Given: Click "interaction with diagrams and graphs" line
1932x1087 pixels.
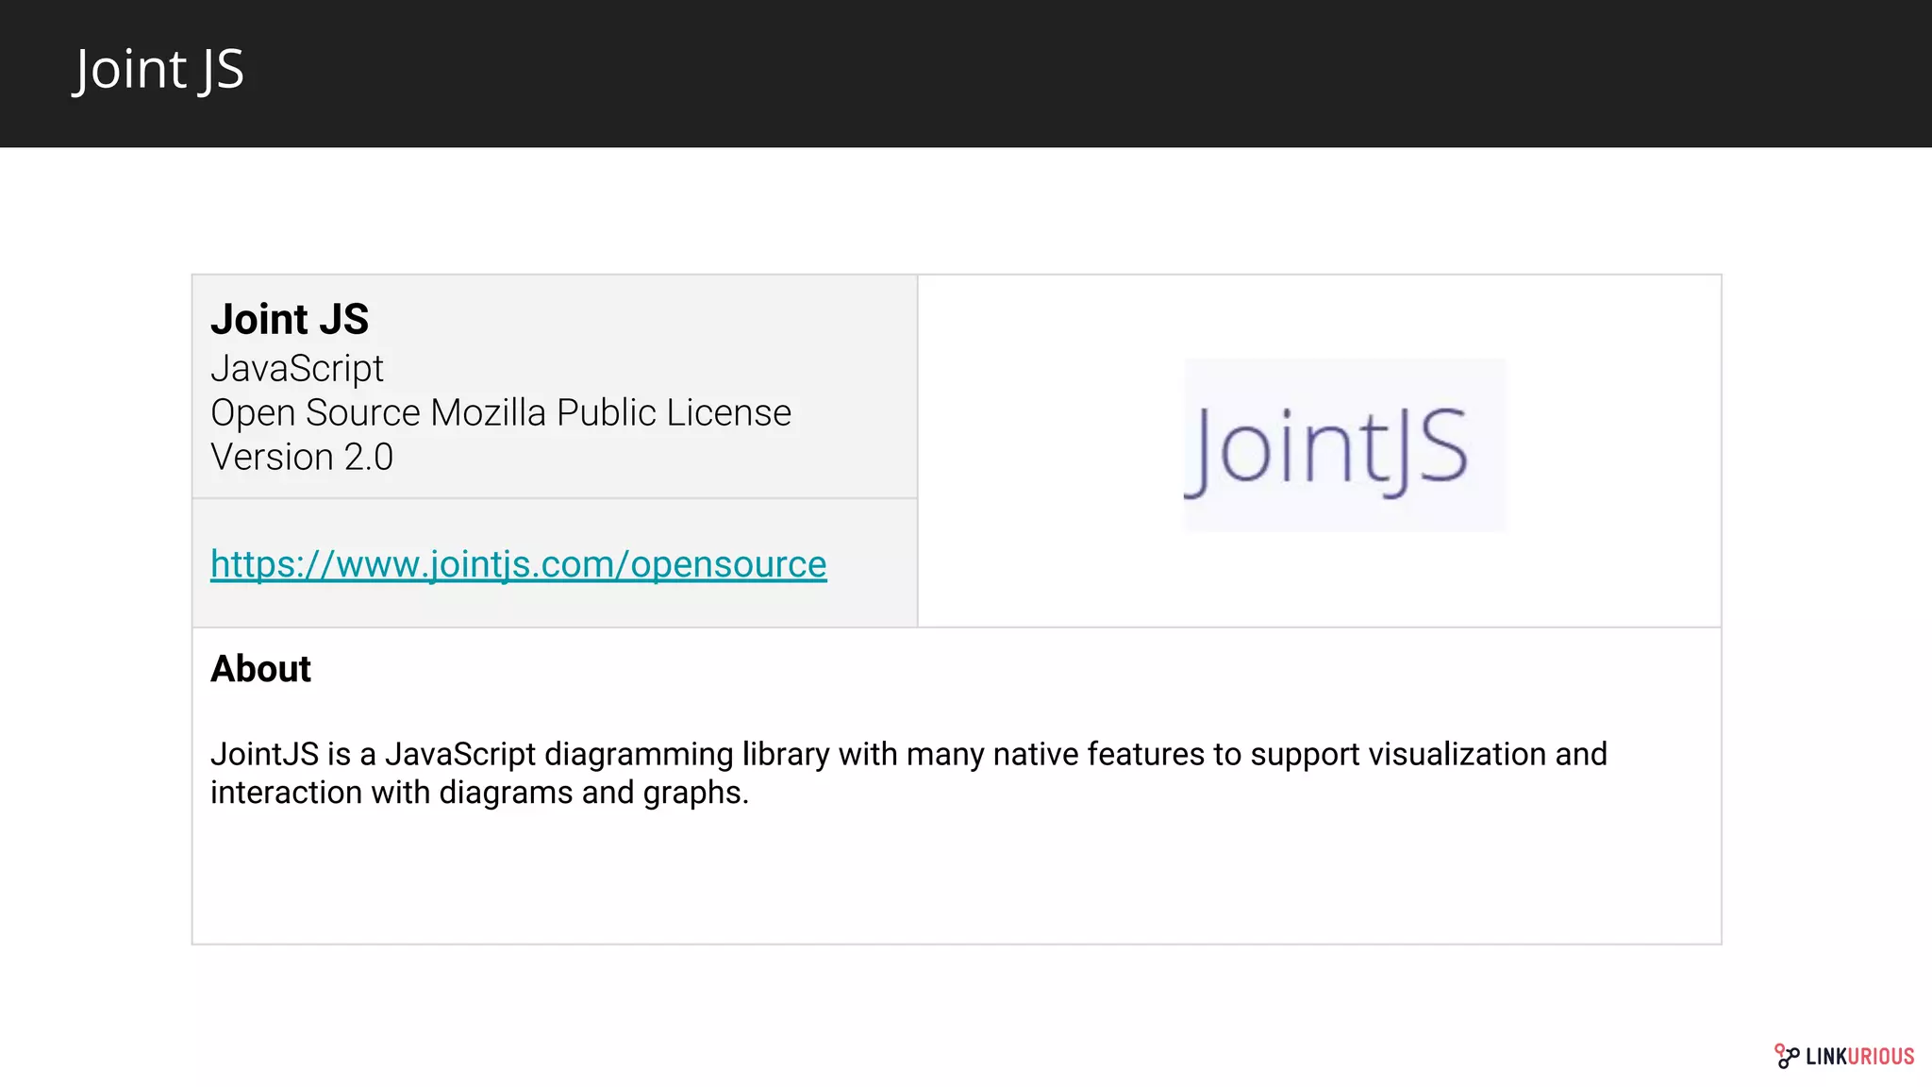Looking at the screenshot, I should tap(479, 793).
